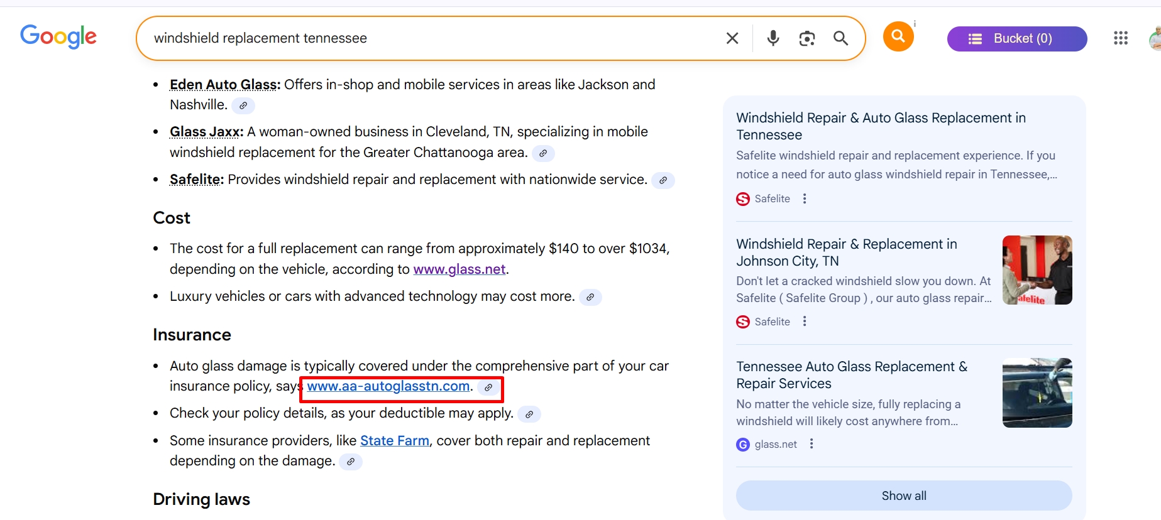The width and height of the screenshot is (1161, 520).
Task: Open more options for glass.net source
Action: click(x=812, y=443)
